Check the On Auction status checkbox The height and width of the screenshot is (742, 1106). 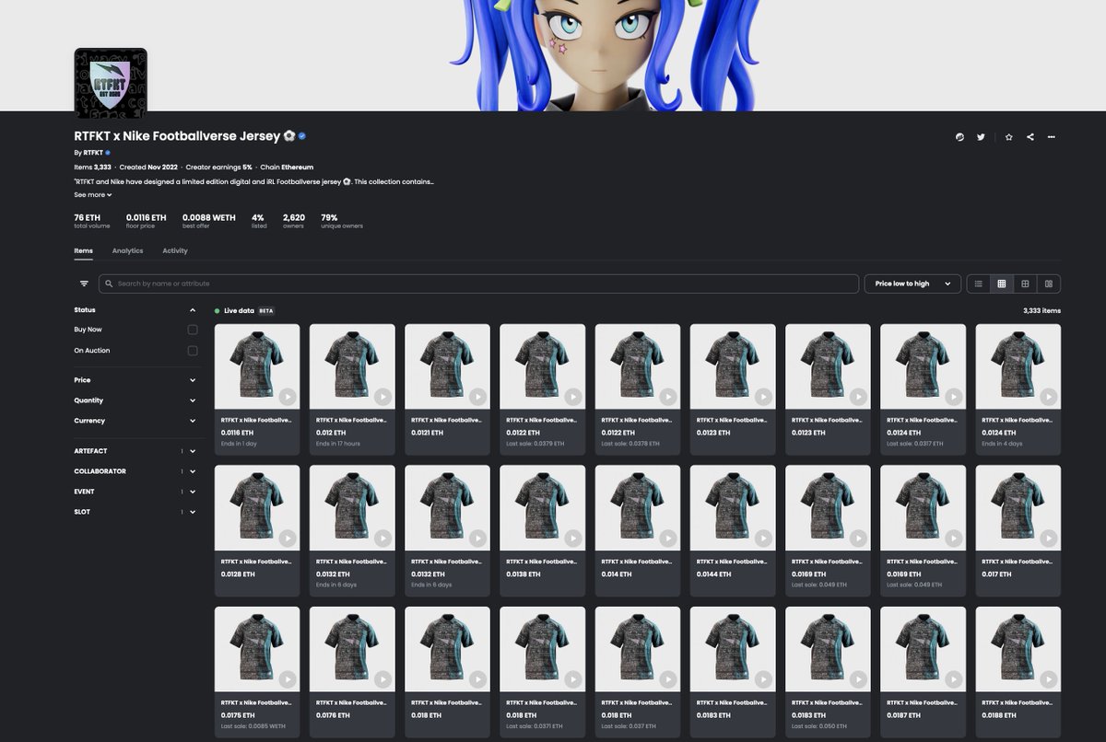pos(193,351)
